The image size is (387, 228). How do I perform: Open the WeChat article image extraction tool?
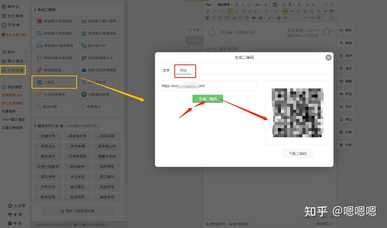pos(99,21)
